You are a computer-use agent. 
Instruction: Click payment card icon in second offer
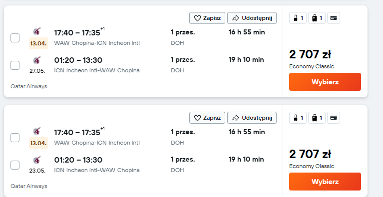coord(334,118)
